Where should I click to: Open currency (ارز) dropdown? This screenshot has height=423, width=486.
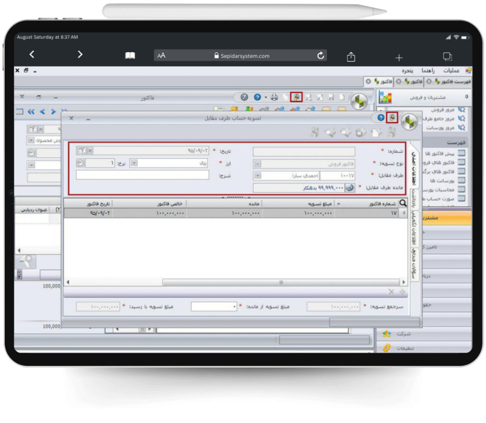click(134, 163)
